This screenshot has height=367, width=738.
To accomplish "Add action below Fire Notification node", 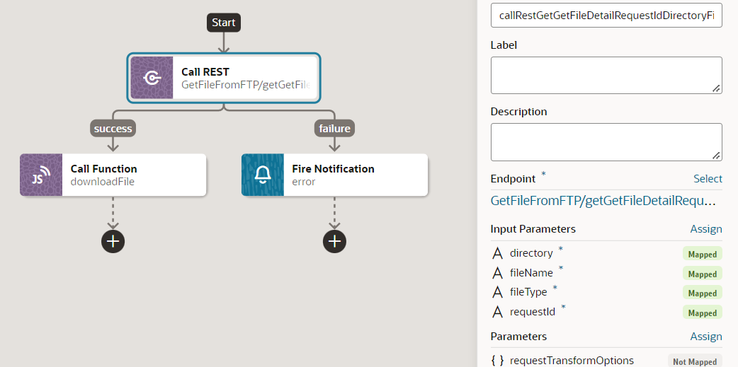I will tap(334, 242).
